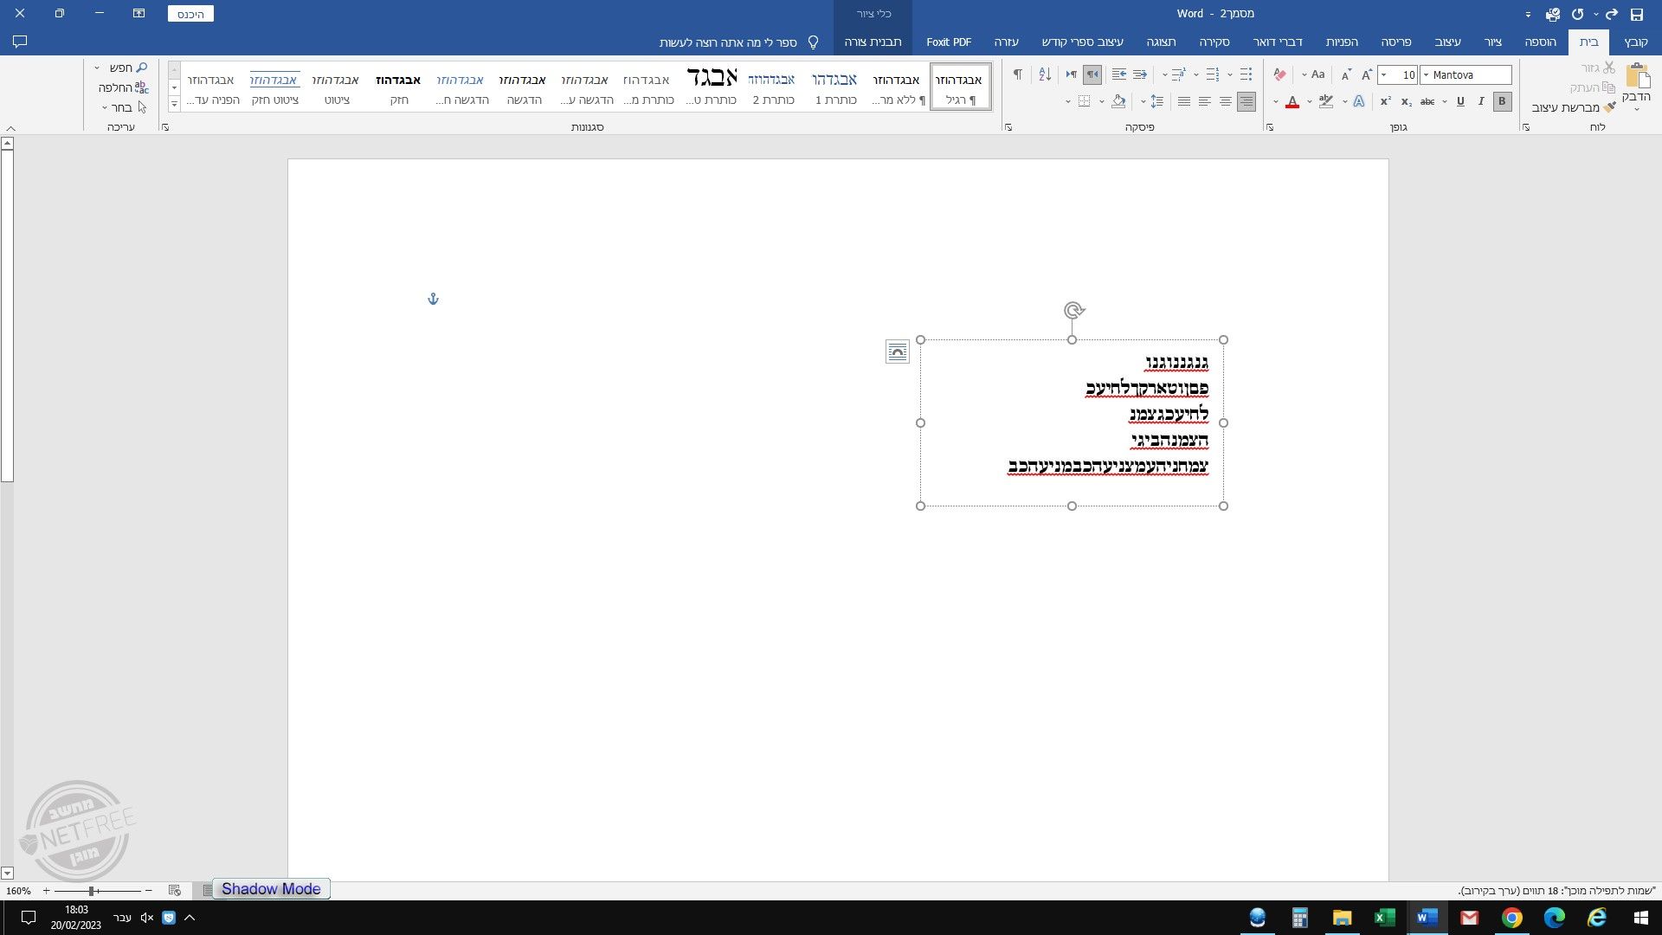Open the Font dialog launcher
The image size is (1662, 935).
point(1270,127)
